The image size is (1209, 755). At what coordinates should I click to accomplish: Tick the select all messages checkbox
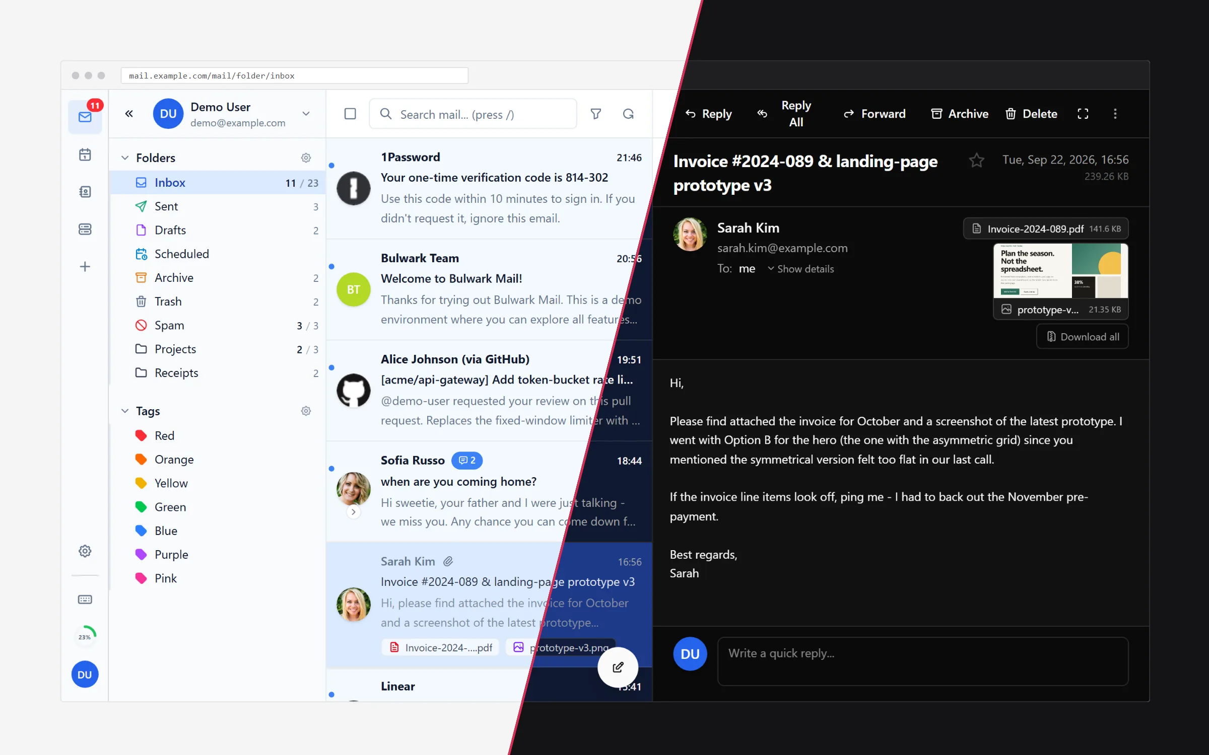tap(350, 114)
